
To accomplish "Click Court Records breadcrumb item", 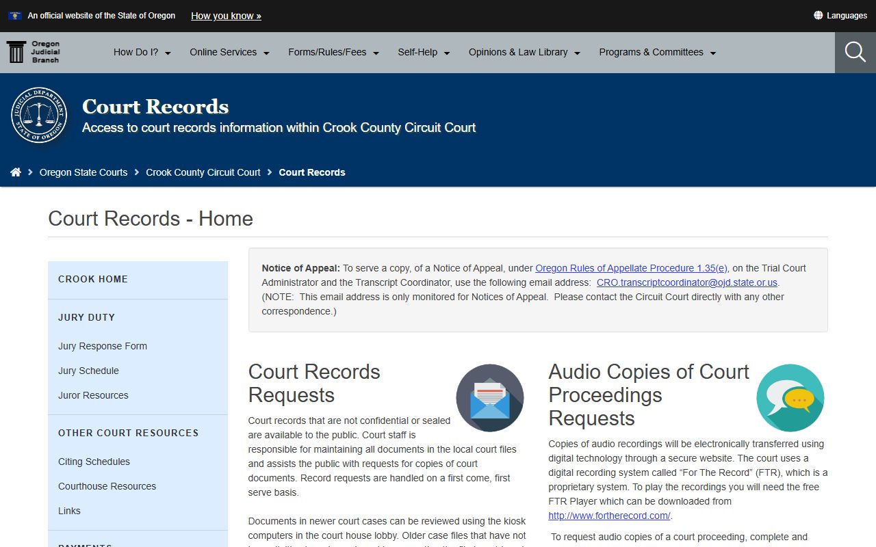I will [312, 172].
